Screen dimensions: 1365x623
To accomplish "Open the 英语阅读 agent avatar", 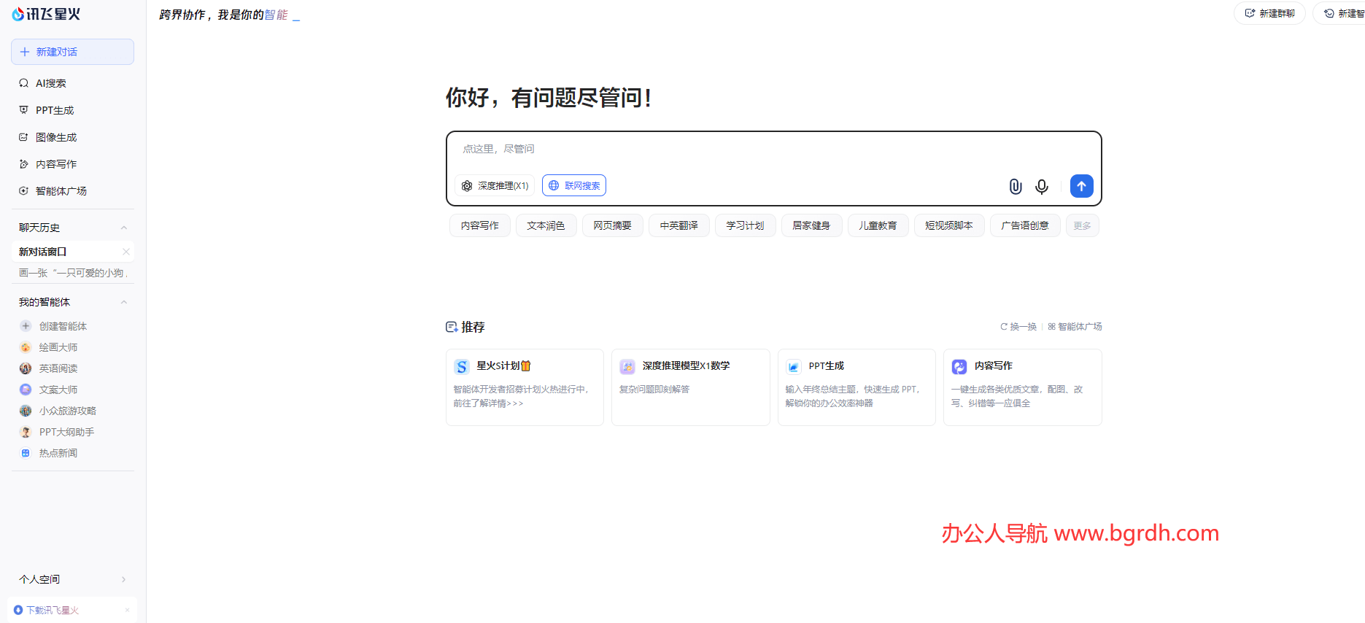I will pos(26,368).
